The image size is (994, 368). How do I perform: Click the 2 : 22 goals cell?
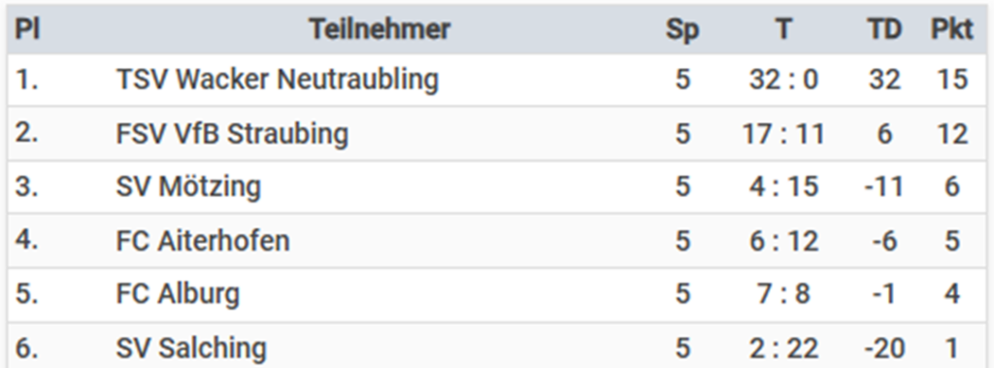pos(784,349)
